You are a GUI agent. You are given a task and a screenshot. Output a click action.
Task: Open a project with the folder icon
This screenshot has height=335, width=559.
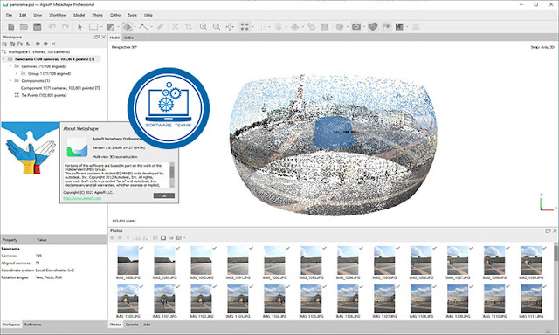[x=24, y=27]
